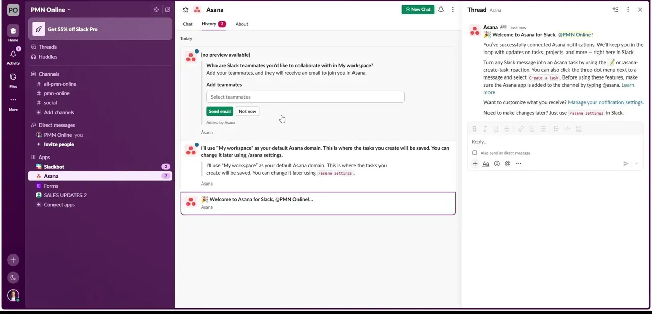Switch to the About tab
Viewport: 652px width, 314px height.
coord(241,24)
